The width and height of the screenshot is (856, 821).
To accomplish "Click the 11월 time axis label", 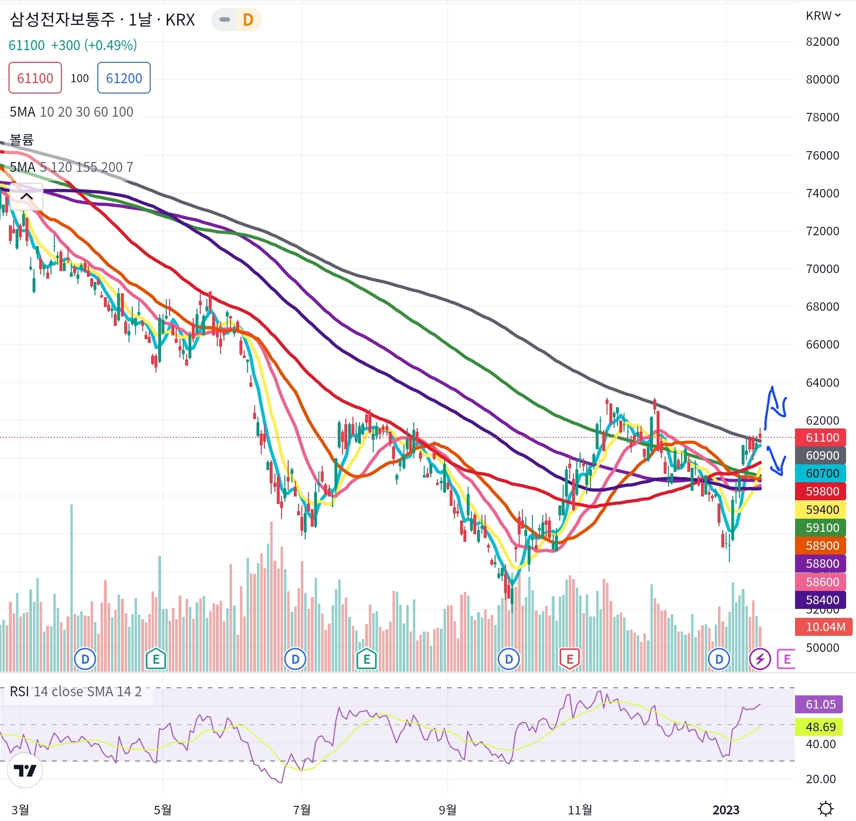I will (x=580, y=810).
